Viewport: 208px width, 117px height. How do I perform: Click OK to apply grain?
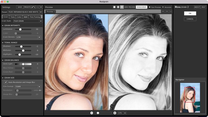pyautogui.click(x=190, y=13)
